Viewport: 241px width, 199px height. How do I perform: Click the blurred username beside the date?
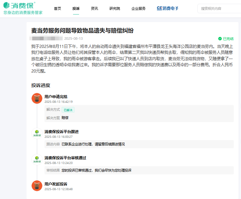point(46,38)
